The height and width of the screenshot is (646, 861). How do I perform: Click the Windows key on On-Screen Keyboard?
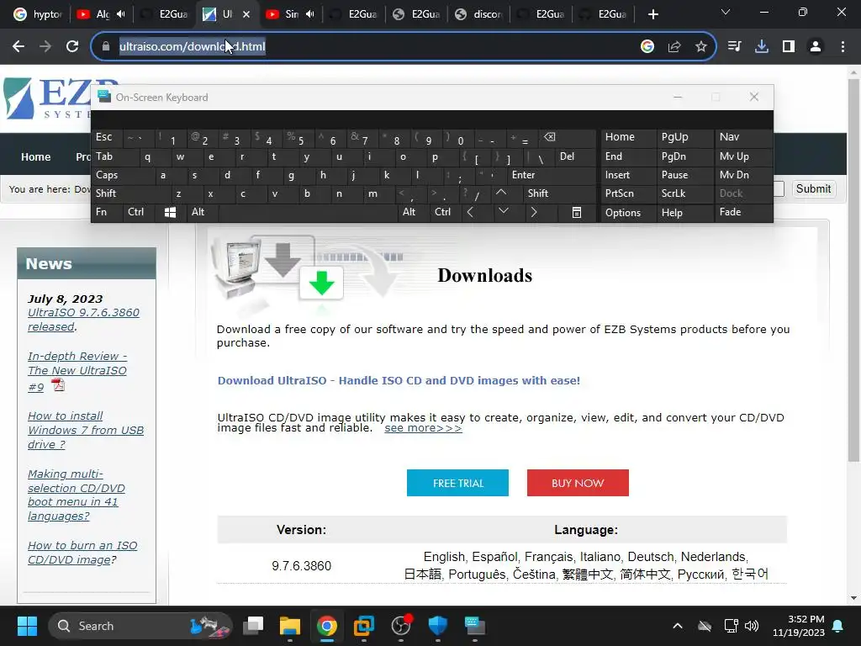tap(170, 213)
